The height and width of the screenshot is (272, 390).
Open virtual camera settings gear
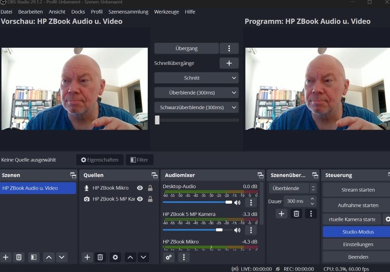pyautogui.click(x=387, y=219)
